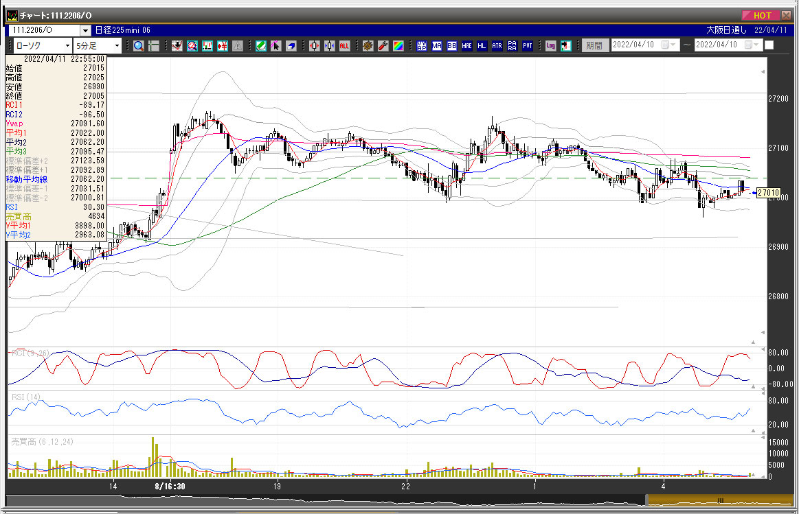Expand the symbol code 111.2206/O dropdown

pyautogui.click(x=85, y=30)
